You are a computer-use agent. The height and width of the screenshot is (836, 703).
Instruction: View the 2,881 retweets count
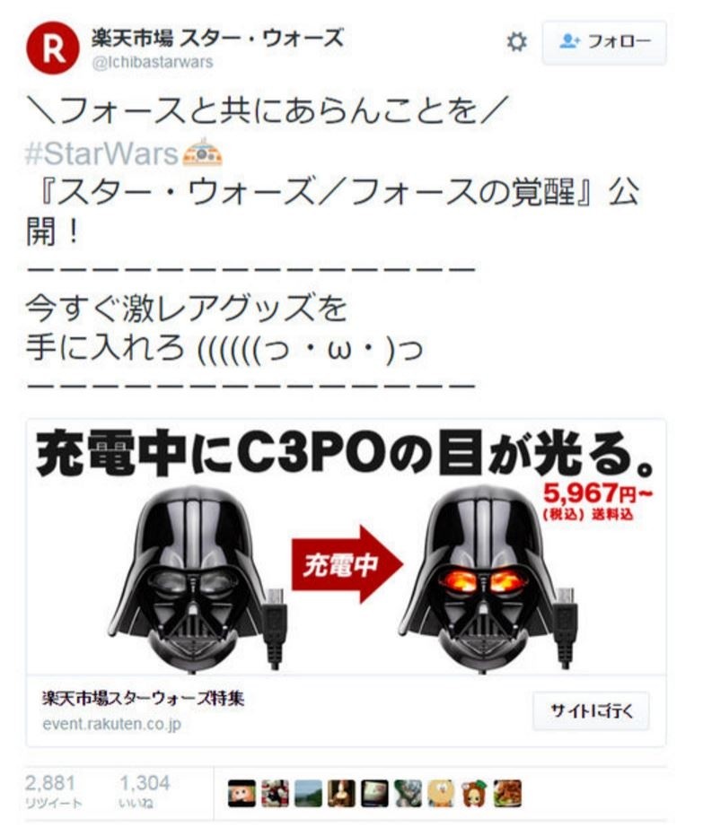(53, 791)
